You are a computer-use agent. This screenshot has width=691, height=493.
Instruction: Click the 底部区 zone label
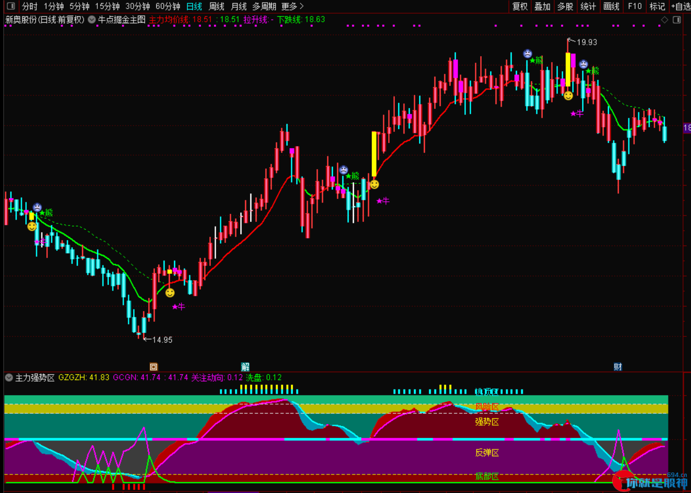point(487,476)
